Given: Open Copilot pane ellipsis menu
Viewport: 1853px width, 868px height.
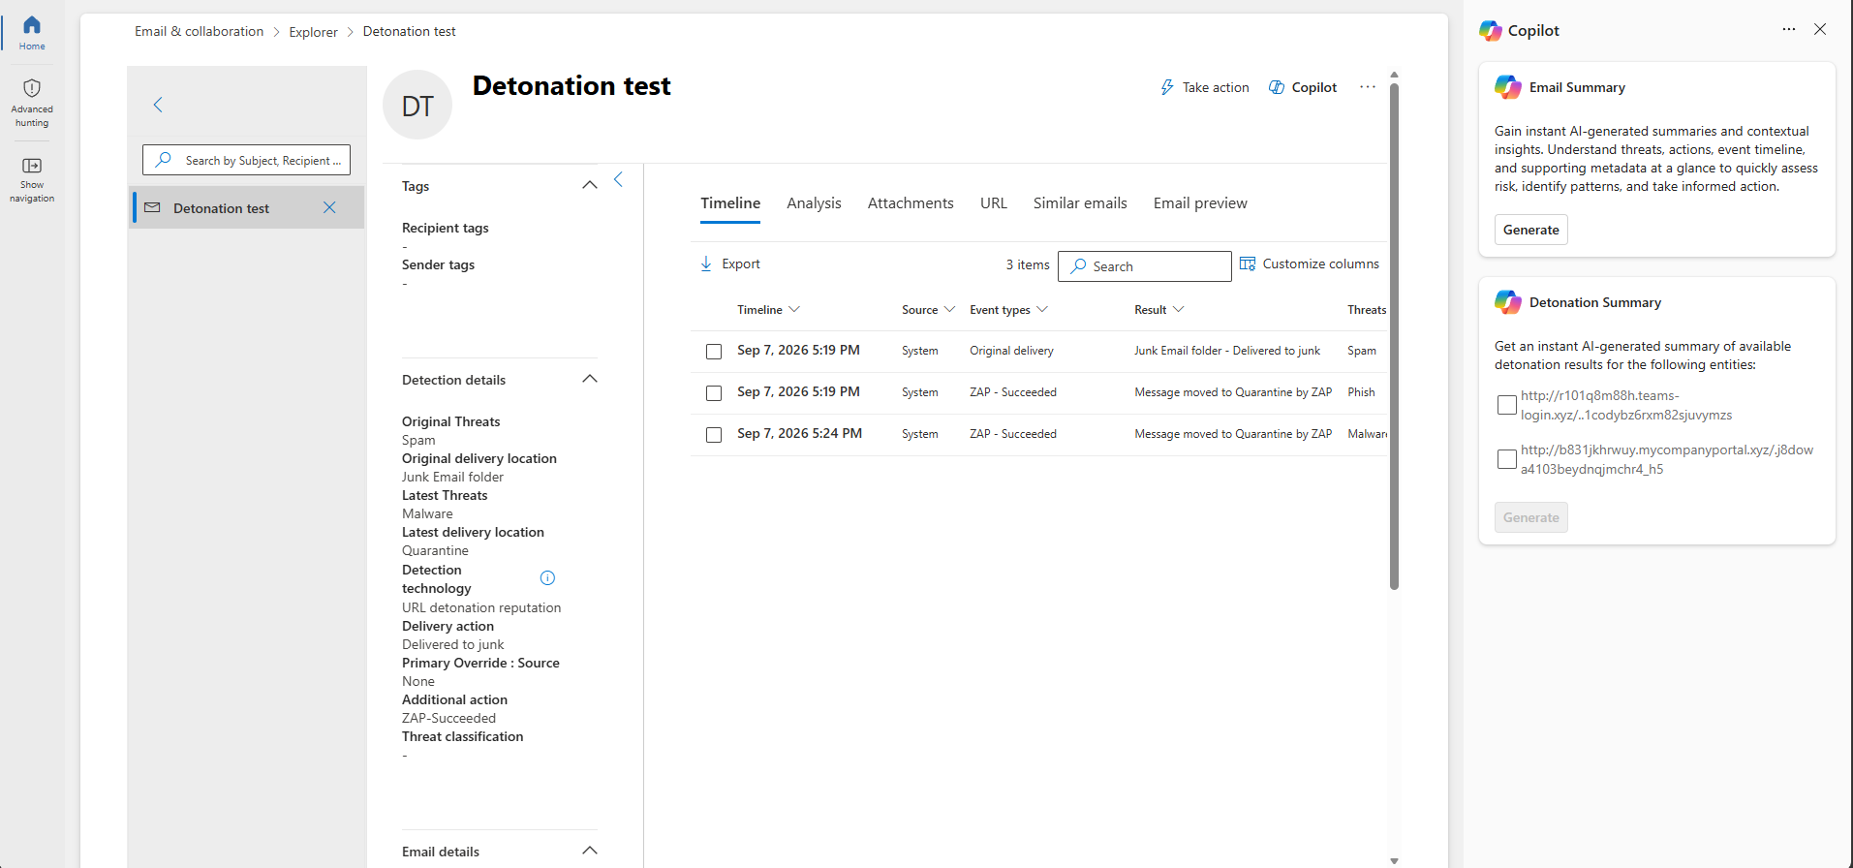Looking at the screenshot, I should pyautogui.click(x=1789, y=29).
